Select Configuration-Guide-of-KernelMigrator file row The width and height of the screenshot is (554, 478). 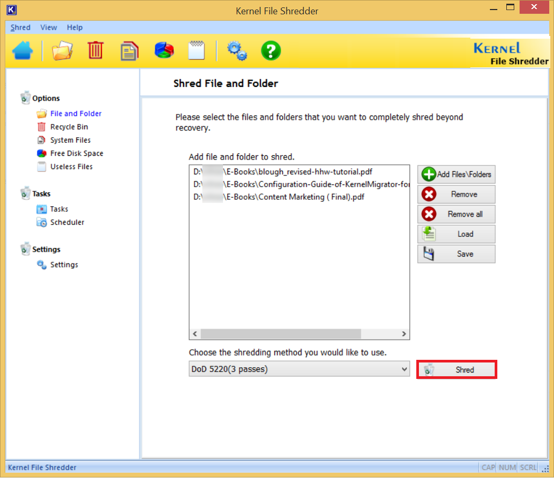tap(299, 184)
